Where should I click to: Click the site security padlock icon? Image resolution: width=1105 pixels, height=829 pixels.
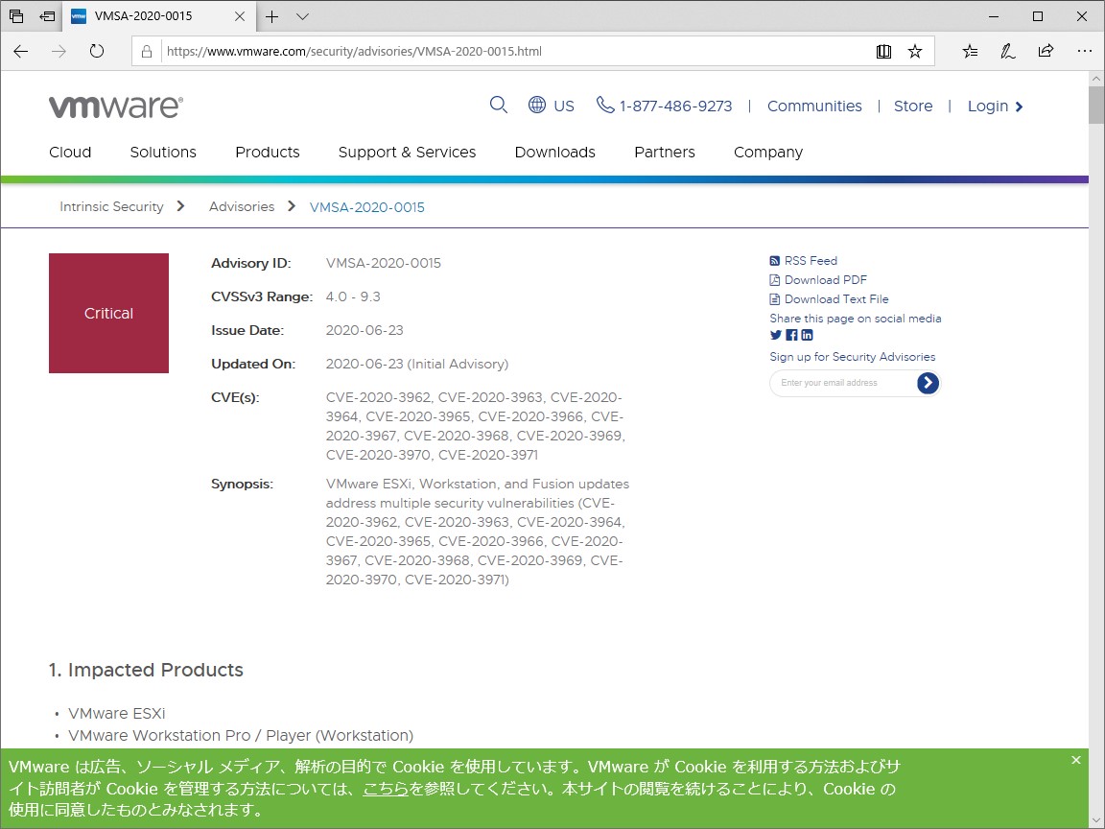pyautogui.click(x=147, y=52)
